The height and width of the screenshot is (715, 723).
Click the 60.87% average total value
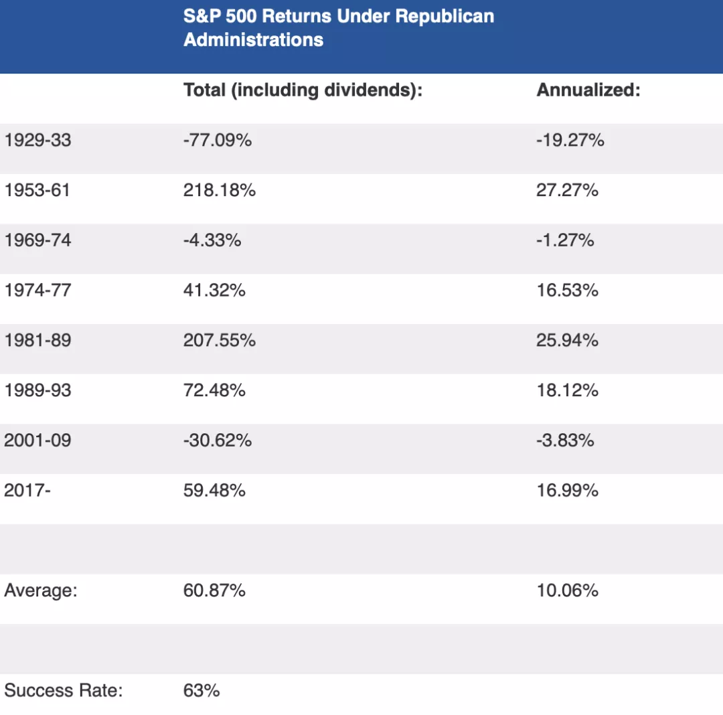pos(214,590)
